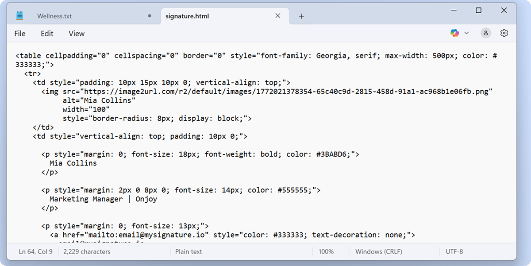
Task: Open the File menu
Action: (x=19, y=33)
